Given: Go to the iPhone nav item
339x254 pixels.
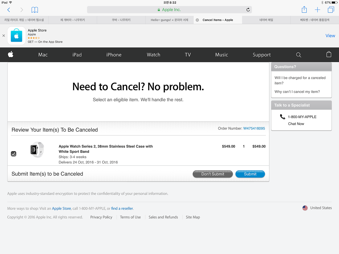Looking at the screenshot, I should (x=114, y=55).
